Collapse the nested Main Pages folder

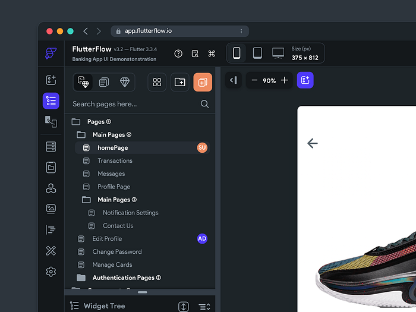pos(86,200)
